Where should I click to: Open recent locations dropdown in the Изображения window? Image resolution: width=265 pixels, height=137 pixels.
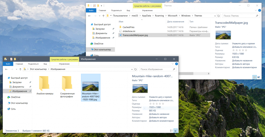click(16, 69)
